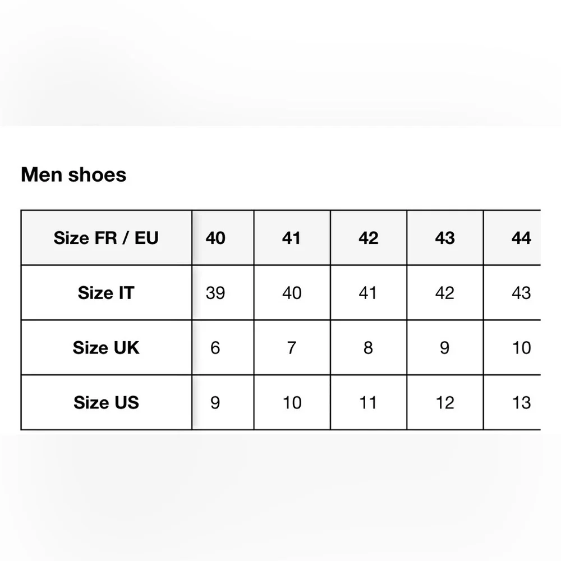Click UK size 8 cell
561x561 pixels.
coord(369,347)
